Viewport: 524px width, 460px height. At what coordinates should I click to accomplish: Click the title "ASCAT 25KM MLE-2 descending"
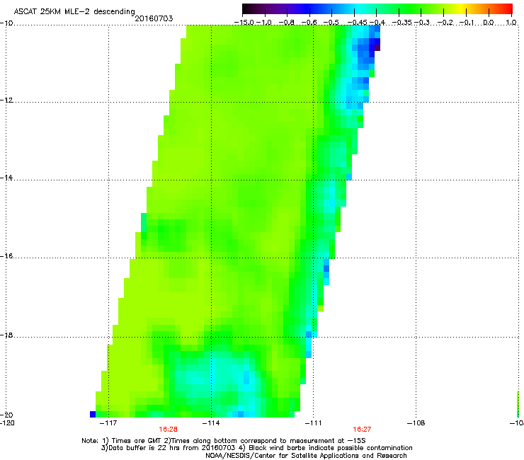tap(74, 11)
